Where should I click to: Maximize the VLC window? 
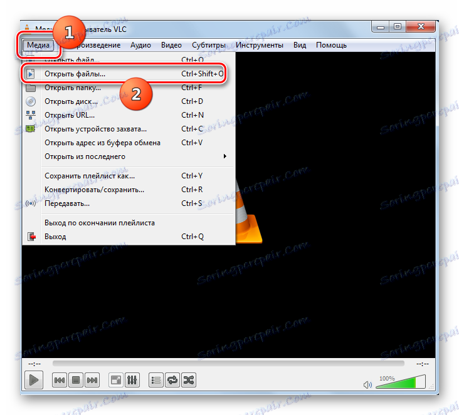397,26
